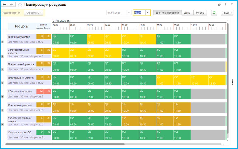This screenshot has height=149, width=238.
Task: Expand the Протирочный участок row
Action: point(3,83)
